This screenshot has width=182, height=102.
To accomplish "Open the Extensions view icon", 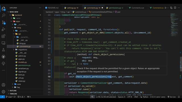I will [x=3, y=36].
